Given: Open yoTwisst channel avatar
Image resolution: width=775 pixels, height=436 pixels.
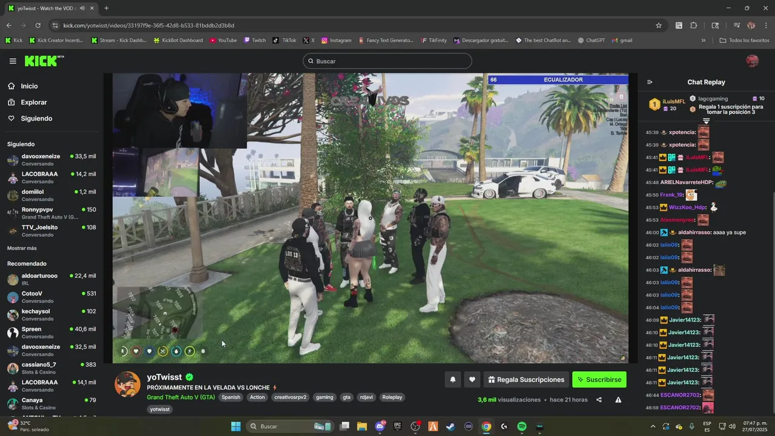Looking at the screenshot, I should point(127,385).
